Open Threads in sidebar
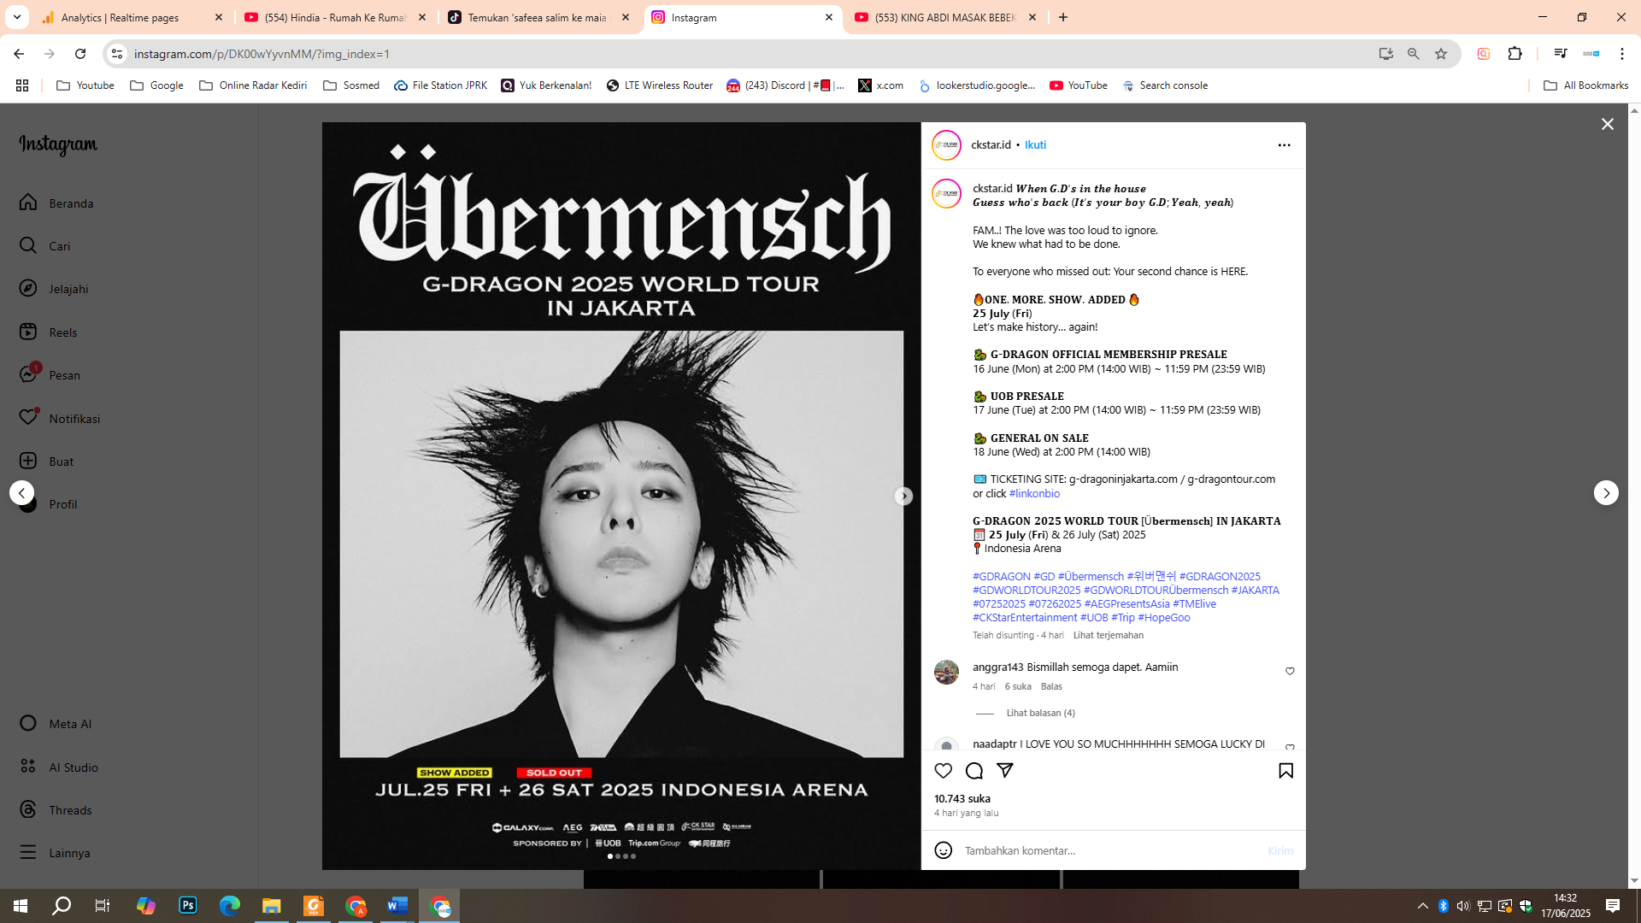Viewport: 1641px width, 923px height. tap(56, 810)
